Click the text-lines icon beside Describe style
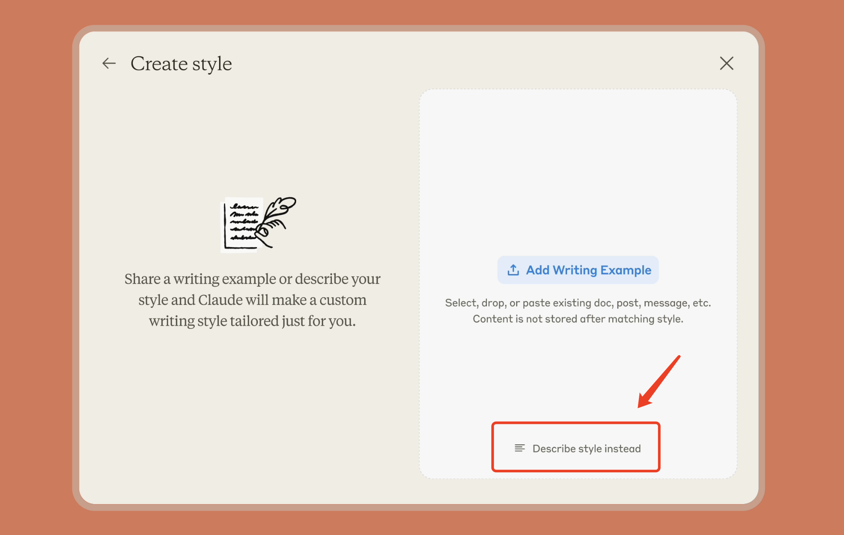The height and width of the screenshot is (535, 844). (520, 448)
